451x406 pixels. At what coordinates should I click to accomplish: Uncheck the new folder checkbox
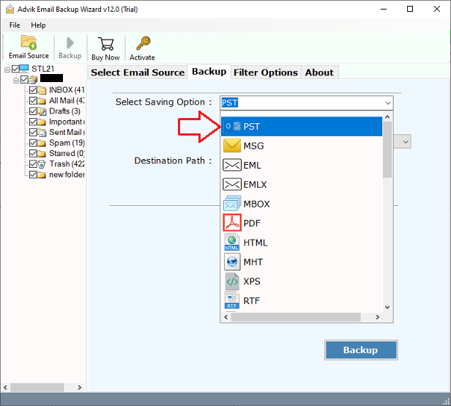[x=33, y=174]
